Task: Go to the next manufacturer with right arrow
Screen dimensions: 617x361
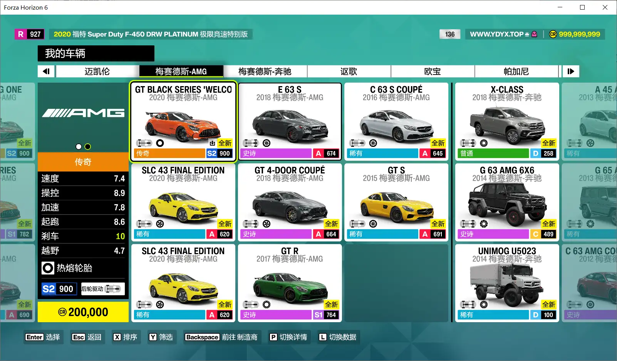Action: pyautogui.click(x=571, y=72)
